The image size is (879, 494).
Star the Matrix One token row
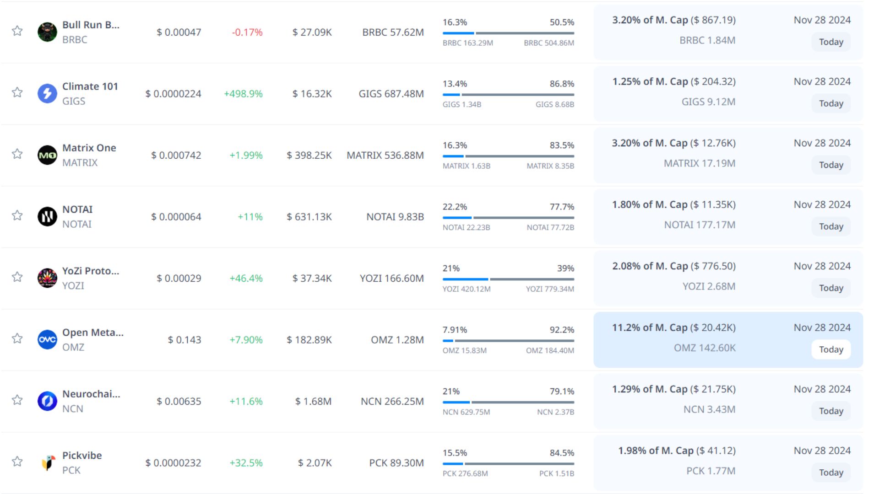click(x=17, y=154)
